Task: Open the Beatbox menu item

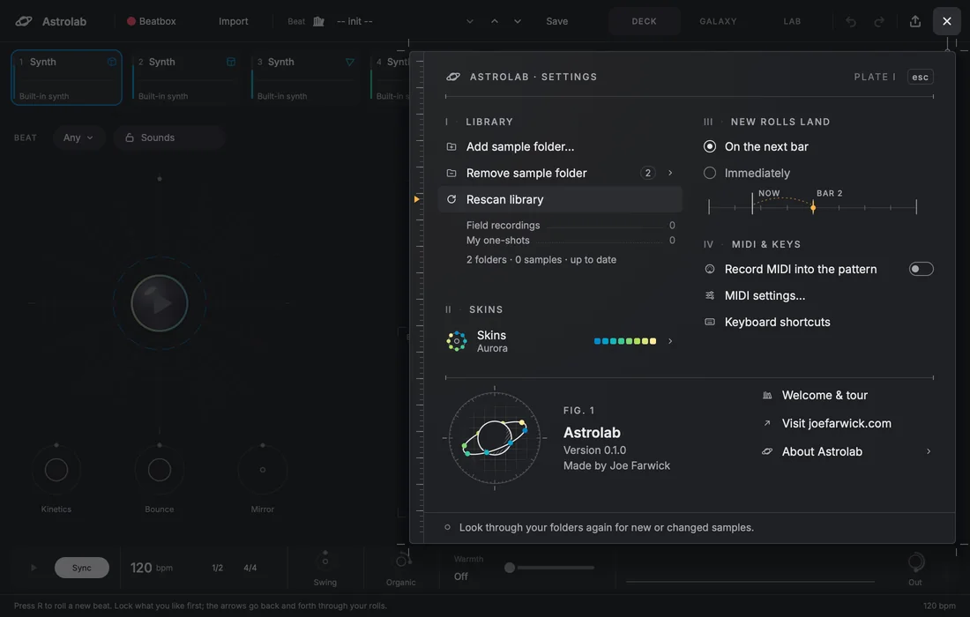Action: coord(152,21)
